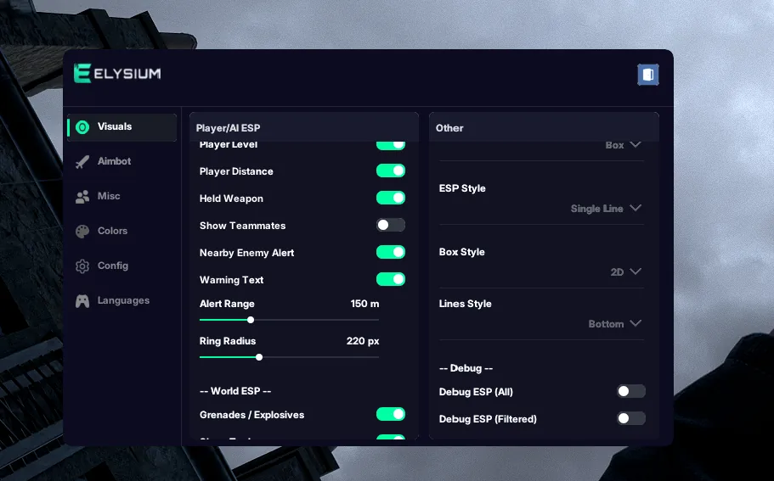This screenshot has width=774, height=481.
Task: Open the Visuals tab
Action: [122, 127]
